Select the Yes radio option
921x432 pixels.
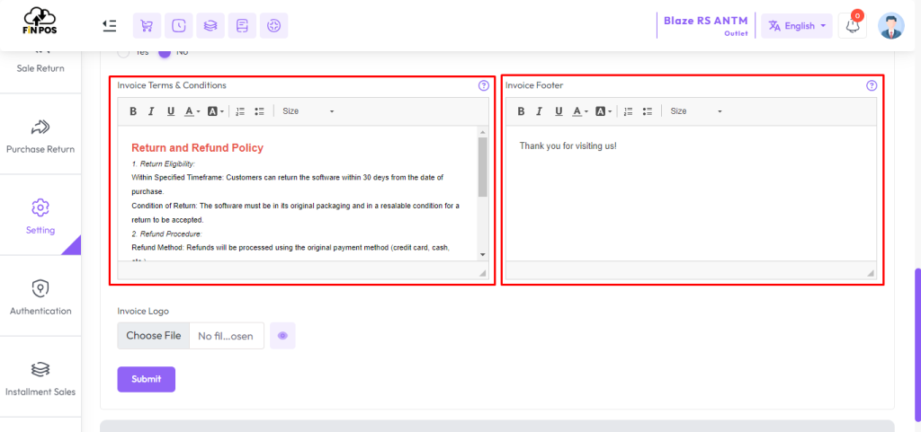point(123,51)
